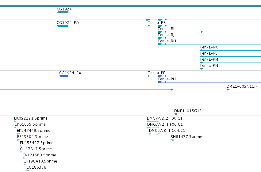Select the GH17817.5prime EST label
This screenshot has width=261, height=172.
tap(36, 149)
